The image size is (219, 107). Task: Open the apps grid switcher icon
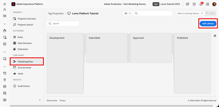[x=208, y=4]
